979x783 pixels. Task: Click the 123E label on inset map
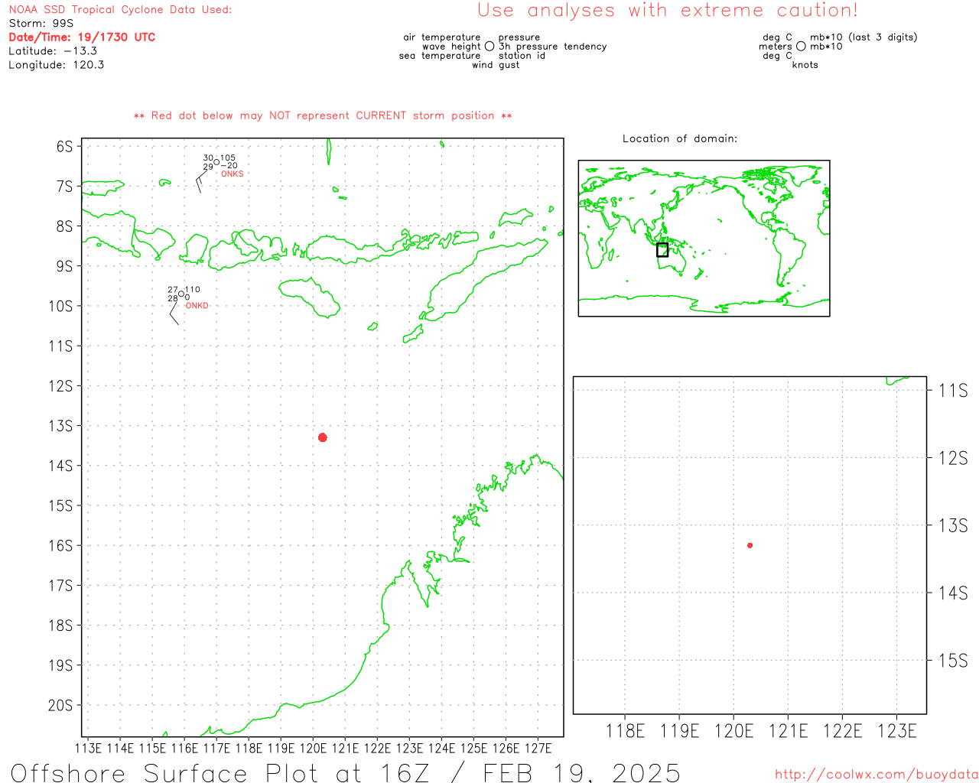897,732
